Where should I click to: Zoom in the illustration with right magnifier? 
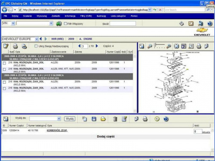pyautogui.click(x=169, y=46)
